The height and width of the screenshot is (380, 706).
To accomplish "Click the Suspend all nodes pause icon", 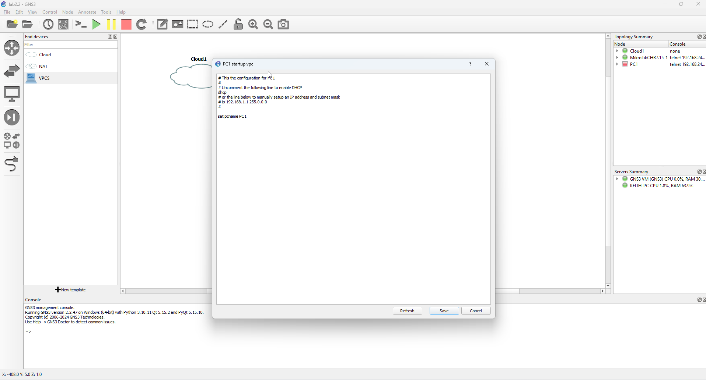I will pos(111,25).
